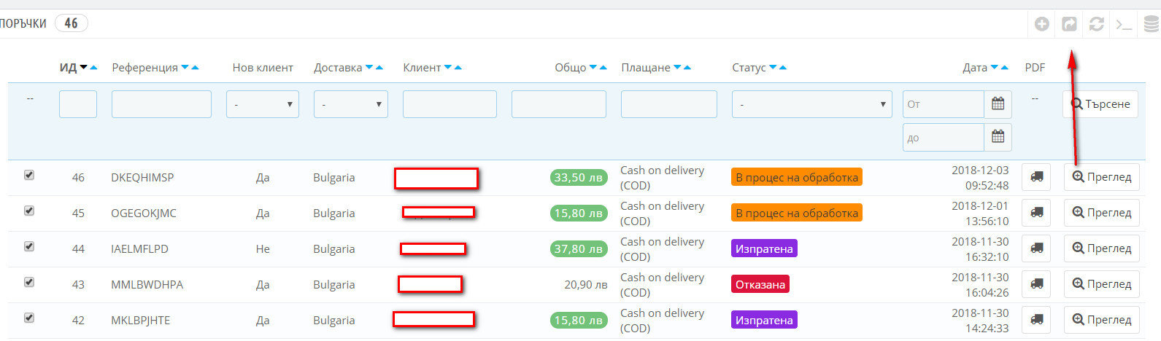Sort ИД column descending
The height and width of the screenshot is (341, 1161).
point(84,68)
